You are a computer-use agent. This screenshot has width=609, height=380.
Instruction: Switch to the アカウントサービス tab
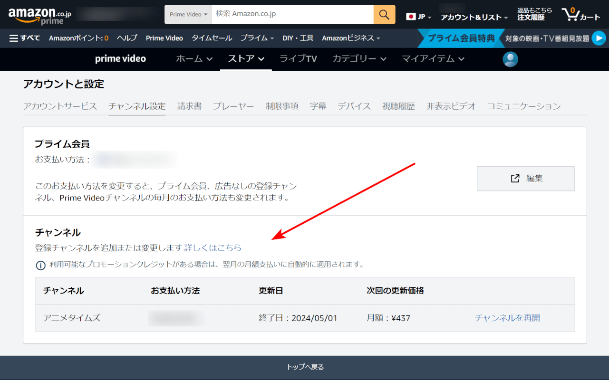click(x=60, y=106)
